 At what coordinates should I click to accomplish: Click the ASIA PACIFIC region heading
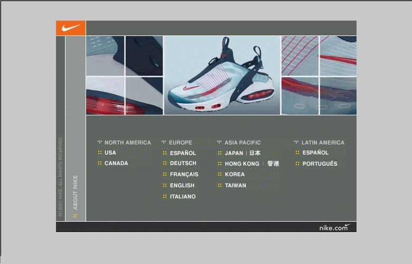pos(242,142)
